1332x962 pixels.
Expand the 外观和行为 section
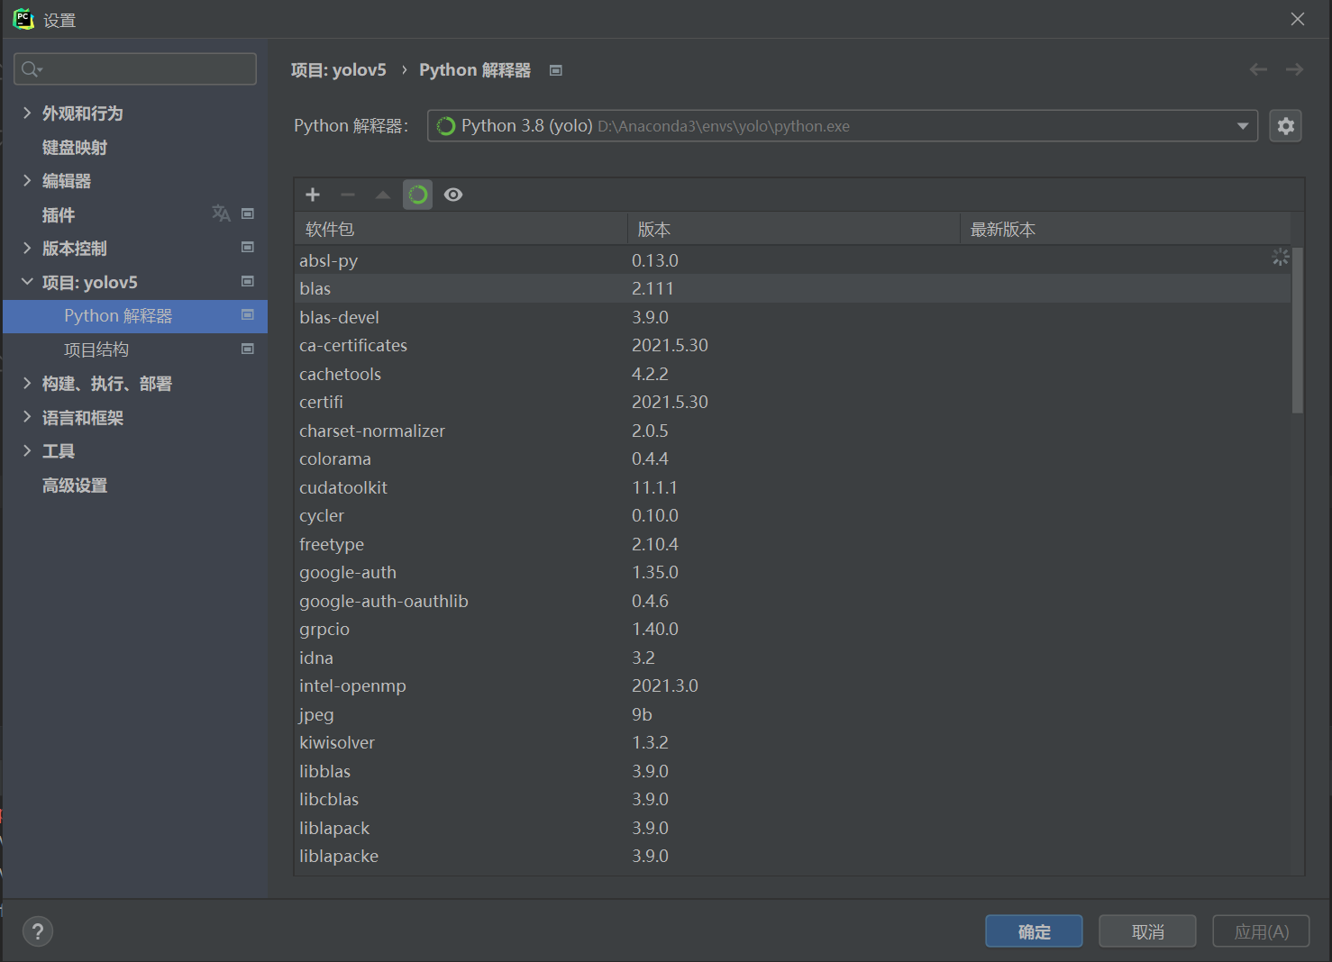[x=27, y=113]
